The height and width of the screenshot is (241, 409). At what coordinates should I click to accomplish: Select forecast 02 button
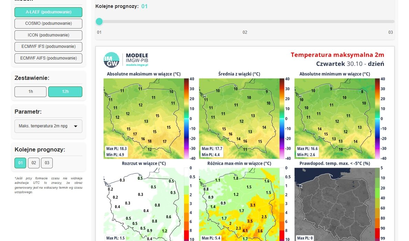coord(33,163)
